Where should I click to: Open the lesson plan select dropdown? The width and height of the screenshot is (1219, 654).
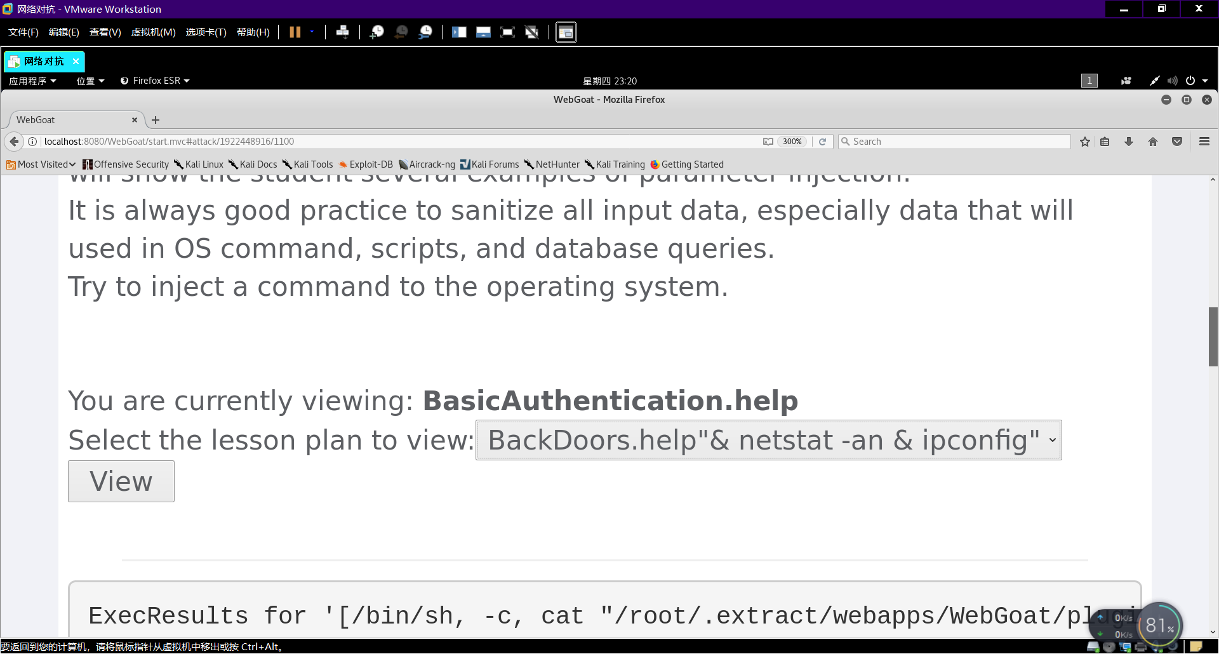[x=769, y=440]
